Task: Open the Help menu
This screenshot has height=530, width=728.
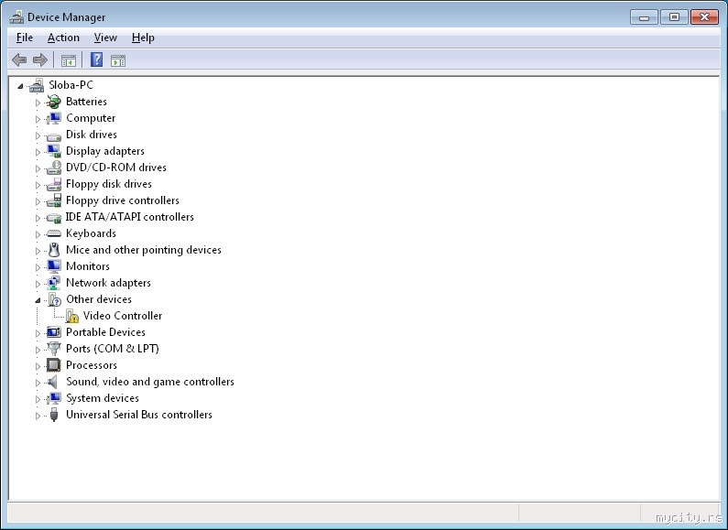Action: [x=143, y=38]
